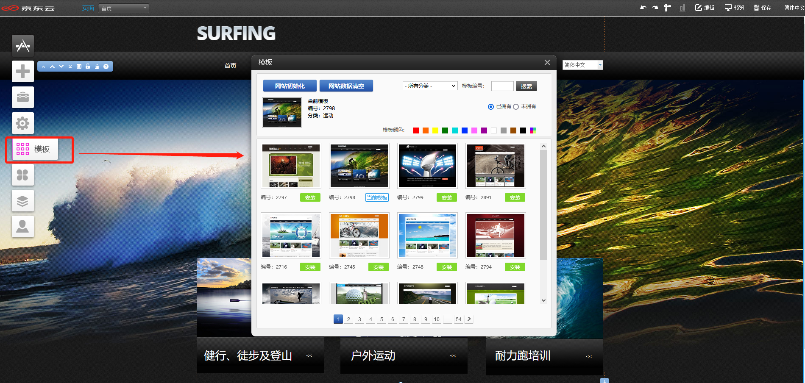Pick the red template color swatch

pyautogui.click(x=416, y=130)
